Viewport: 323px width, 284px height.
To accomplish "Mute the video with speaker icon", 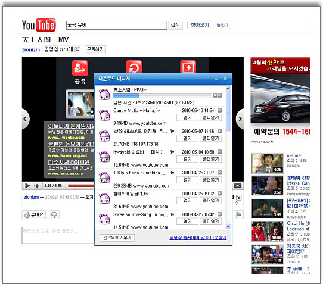I will click(x=36, y=186).
